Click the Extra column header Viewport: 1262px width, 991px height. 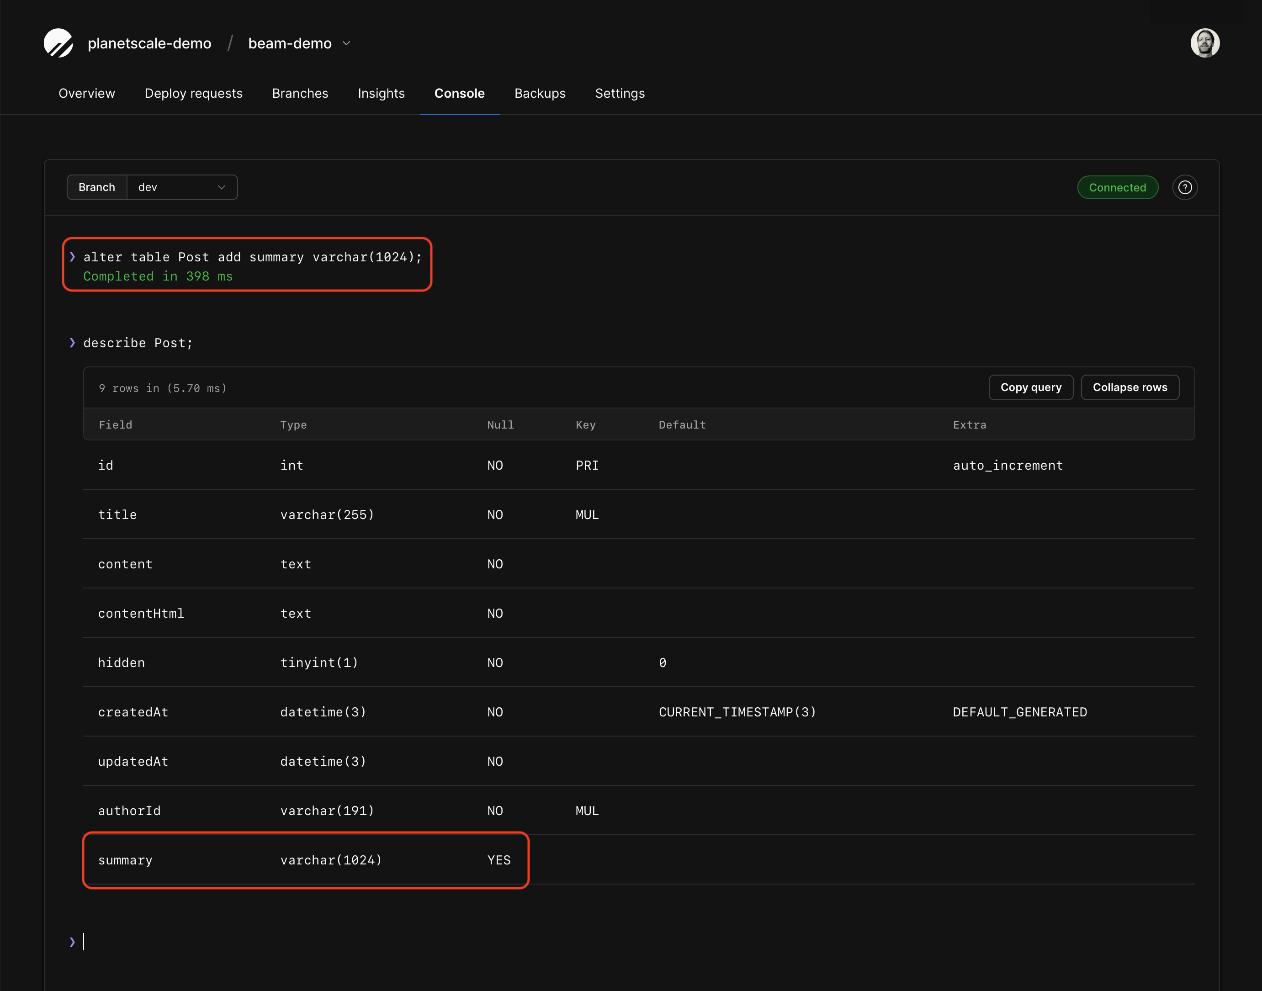click(x=970, y=425)
